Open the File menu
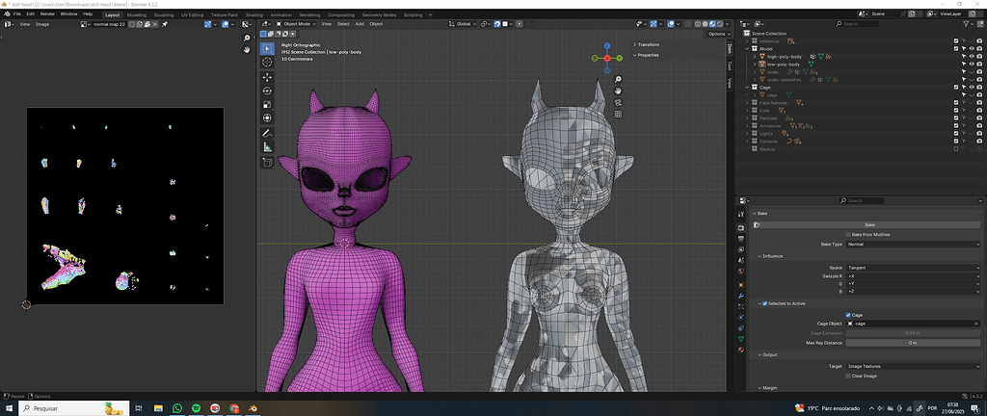This screenshot has width=987, height=416. click(x=17, y=13)
